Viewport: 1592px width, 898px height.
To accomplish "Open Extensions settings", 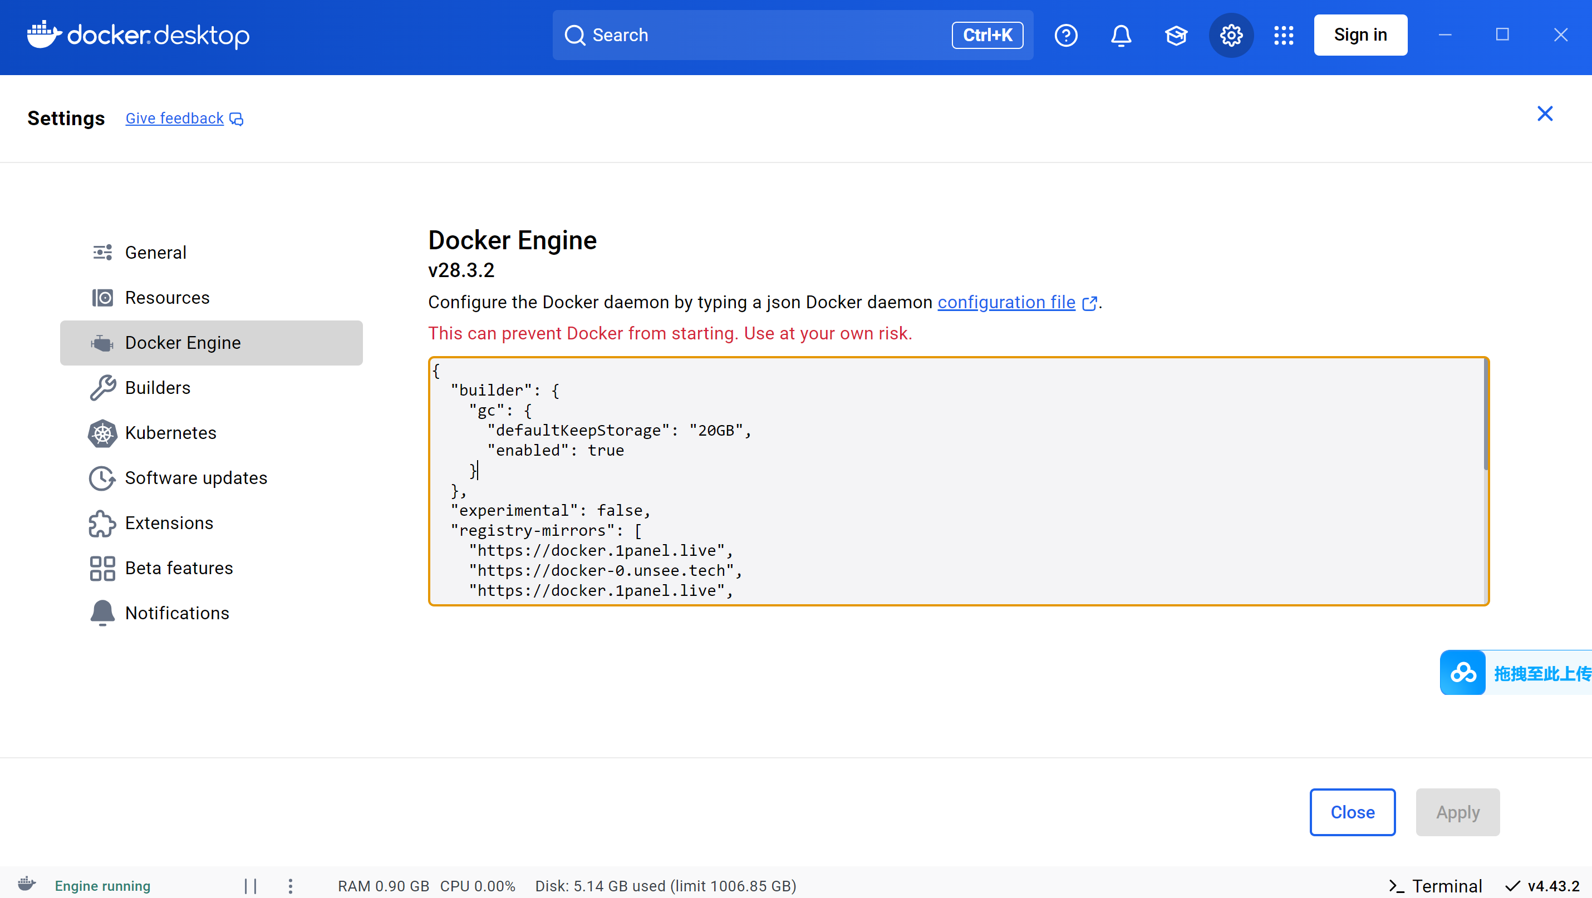I will (x=212, y=523).
